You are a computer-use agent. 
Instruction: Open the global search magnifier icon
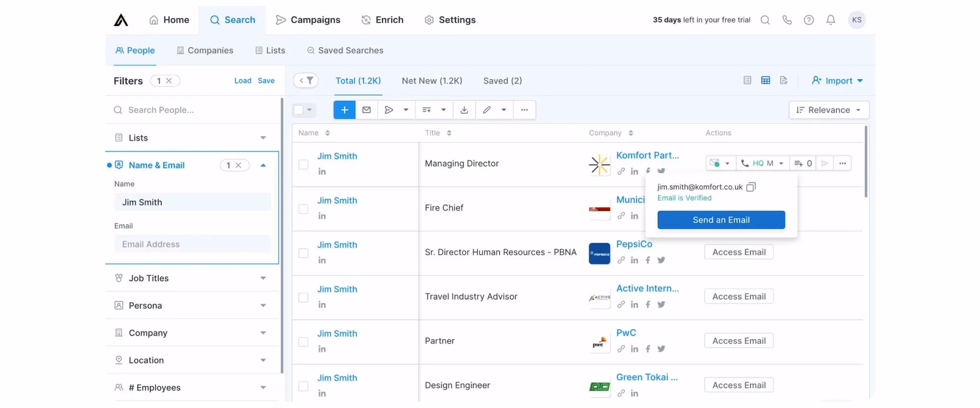[x=765, y=20]
